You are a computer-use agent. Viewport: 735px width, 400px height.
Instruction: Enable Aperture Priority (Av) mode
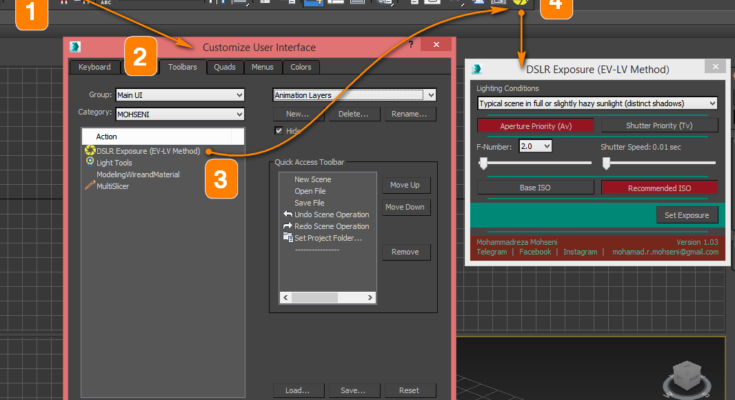[x=536, y=126]
